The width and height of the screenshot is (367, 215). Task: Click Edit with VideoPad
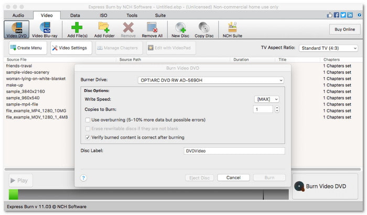171,48
